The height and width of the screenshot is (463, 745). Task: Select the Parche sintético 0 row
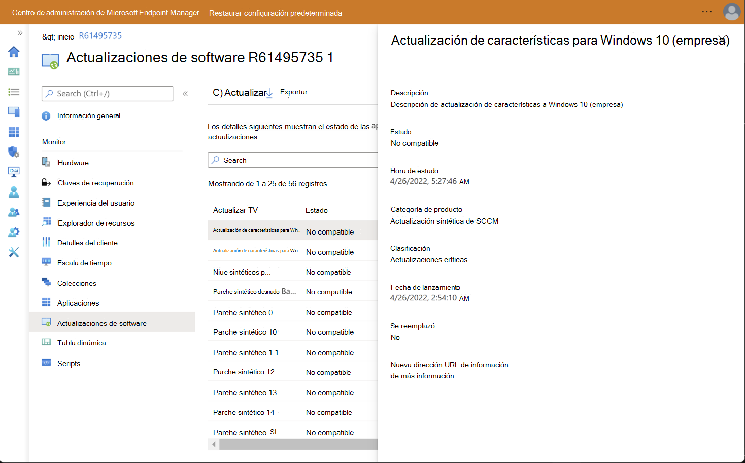click(x=293, y=312)
